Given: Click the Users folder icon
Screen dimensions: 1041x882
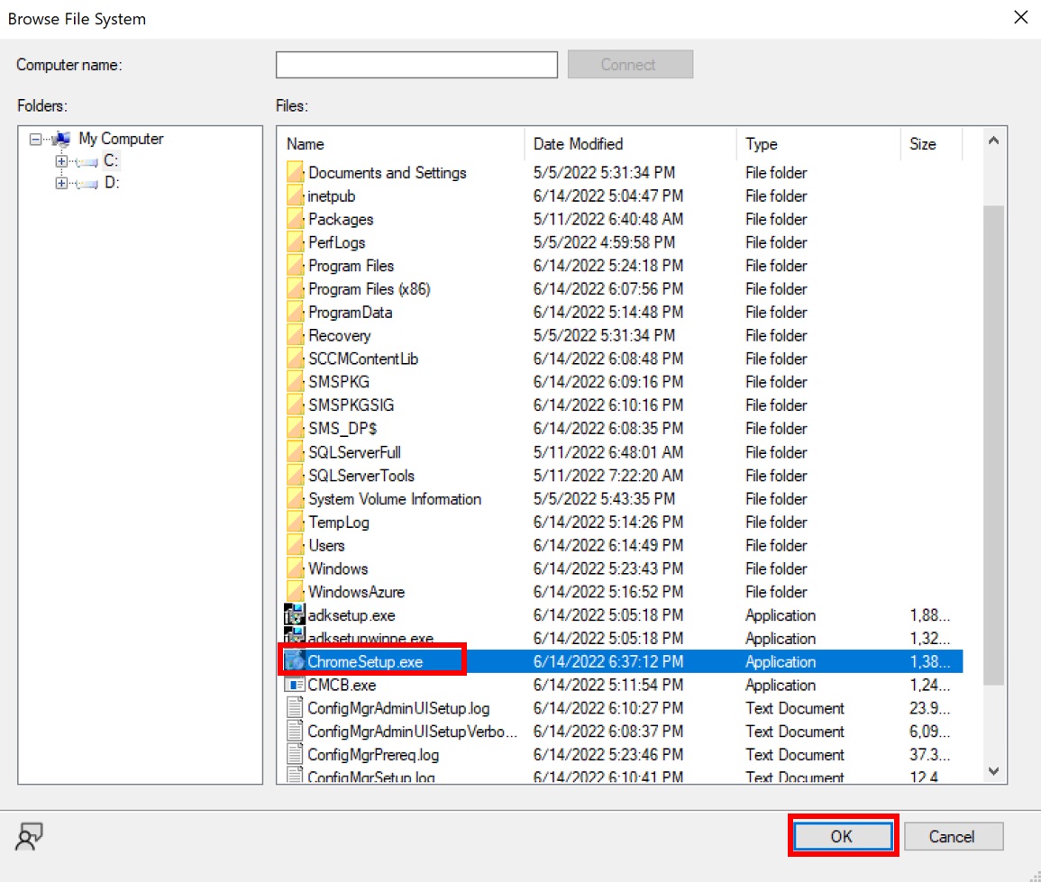Looking at the screenshot, I should [295, 546].
